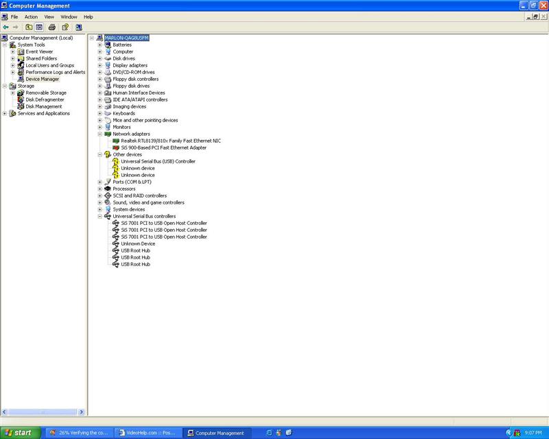Click the Print icon in the toolbar

[x=52, y=27]
